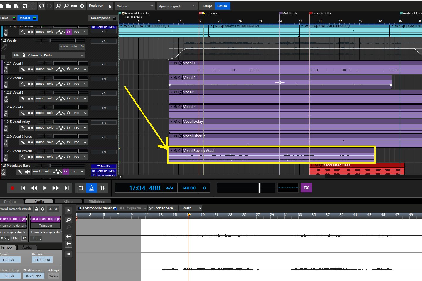Expand the rec options arrow on Vocal 1

pyautogui.click(x=85, y=69)
